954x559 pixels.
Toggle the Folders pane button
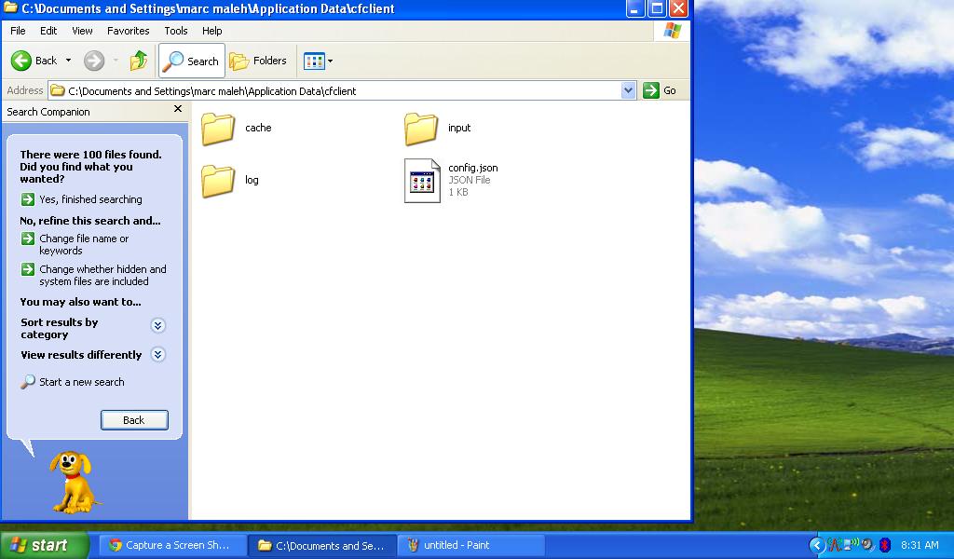point(258,61)
